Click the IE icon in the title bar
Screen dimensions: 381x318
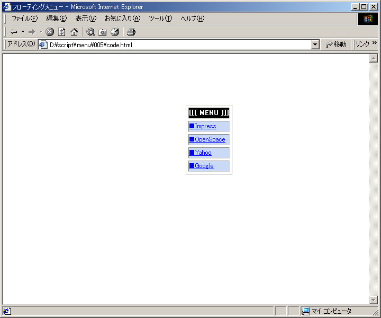tap(7, 7)
